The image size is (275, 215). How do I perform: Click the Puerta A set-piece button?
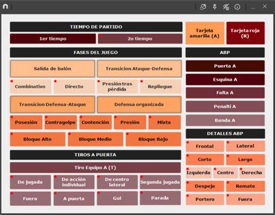pos(225,66)
